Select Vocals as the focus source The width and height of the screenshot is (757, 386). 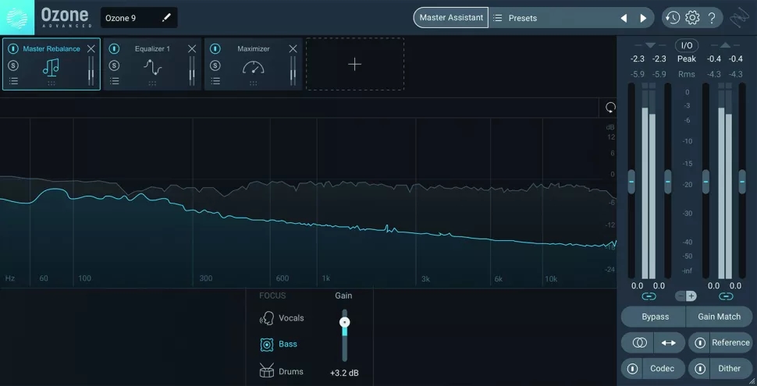[x=282, y=318]
